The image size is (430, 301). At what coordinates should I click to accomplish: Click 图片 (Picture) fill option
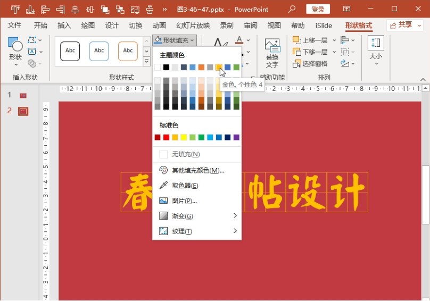[x=184, y=201]
